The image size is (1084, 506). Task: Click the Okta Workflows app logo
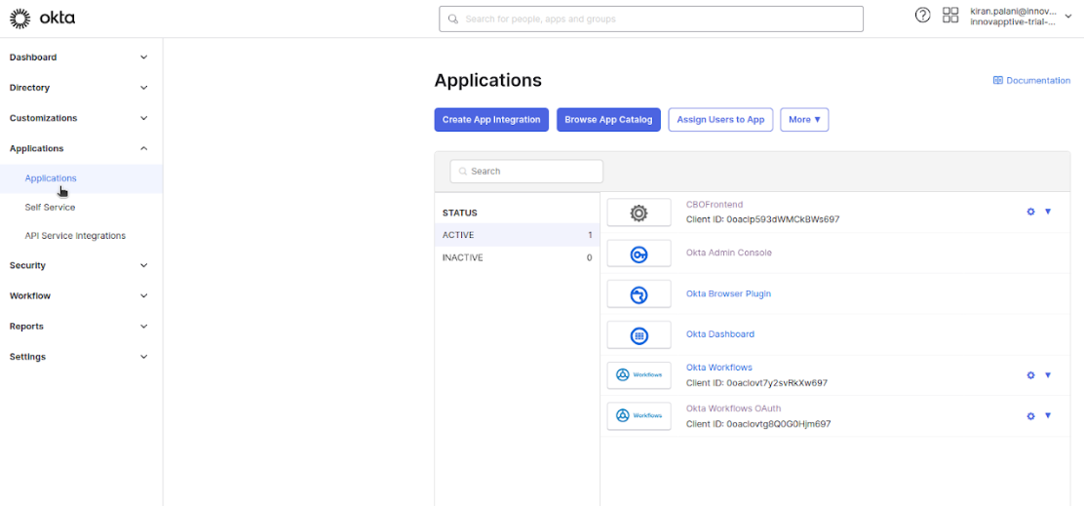[x=639, y=375]
